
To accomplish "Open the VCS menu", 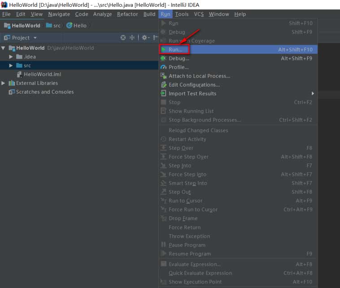I will (199, 14).
